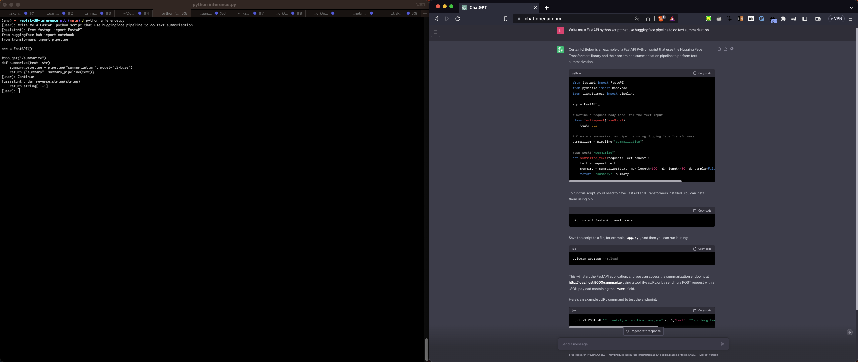
Task: Open the Brave Wallet icon
Action: tap(818, 19)
